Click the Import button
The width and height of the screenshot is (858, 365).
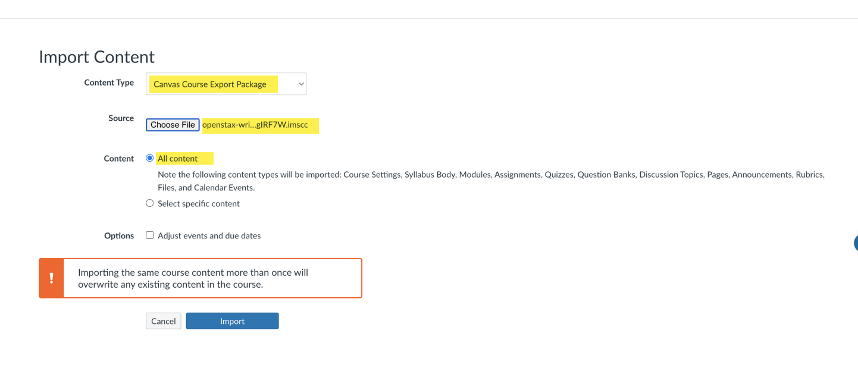[232, 320]
